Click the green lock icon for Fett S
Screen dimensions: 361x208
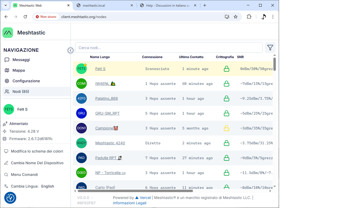tap(226, 69)
